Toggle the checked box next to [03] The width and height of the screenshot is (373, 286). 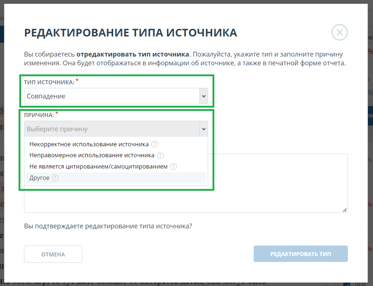347,284
